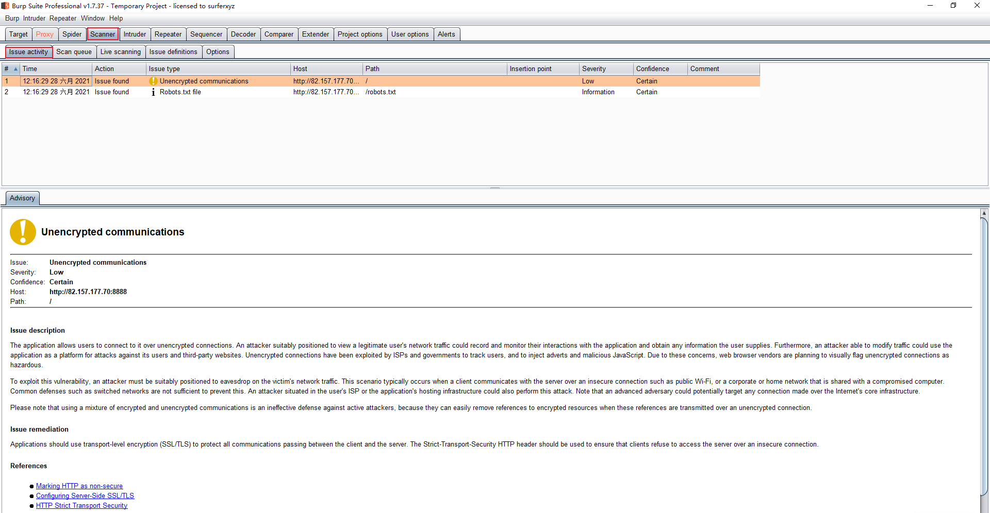990x513 pixels.
Task: Click the split pane divider handle
Action: (495, 189)
